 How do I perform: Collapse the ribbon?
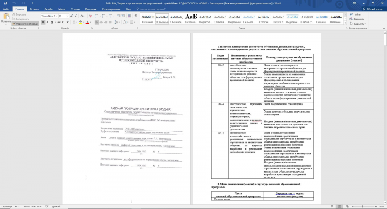coord(384,28)
